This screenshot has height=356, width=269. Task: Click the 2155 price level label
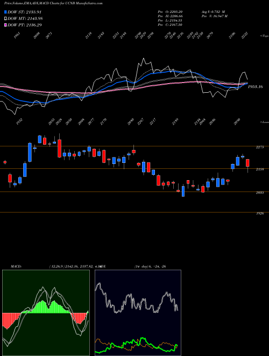[x=260, y=169]
